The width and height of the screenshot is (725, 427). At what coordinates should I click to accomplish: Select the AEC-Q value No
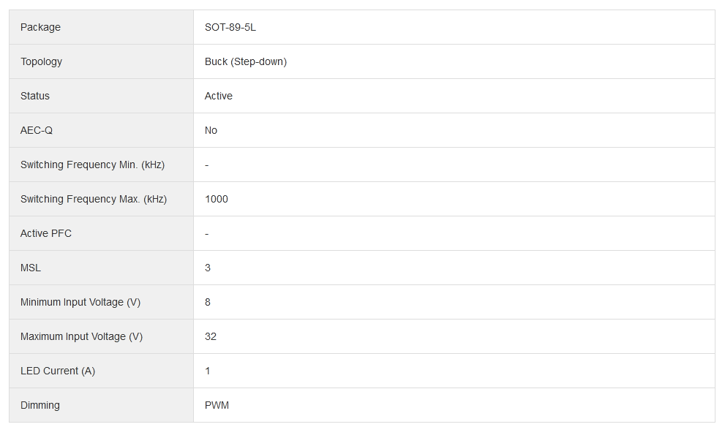coord(211,131)
